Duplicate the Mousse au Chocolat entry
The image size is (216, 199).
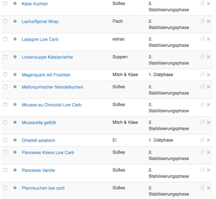pos(202,105)
